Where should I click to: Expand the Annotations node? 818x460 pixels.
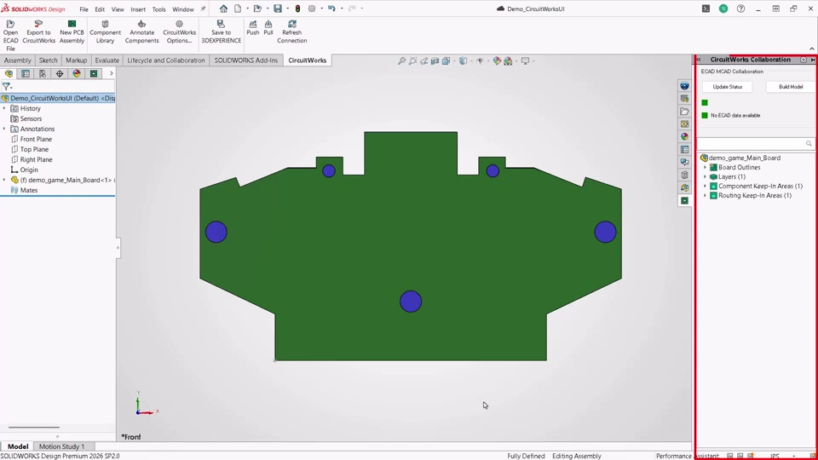[x=5, y=129]
